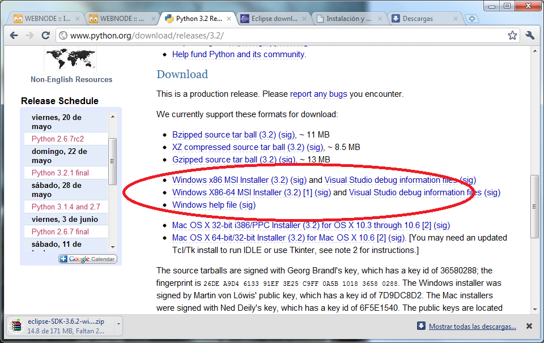Reload the Python 3.2 page
Image resolution: width=544 pixels, height=343 pixels.
point(45,35)
